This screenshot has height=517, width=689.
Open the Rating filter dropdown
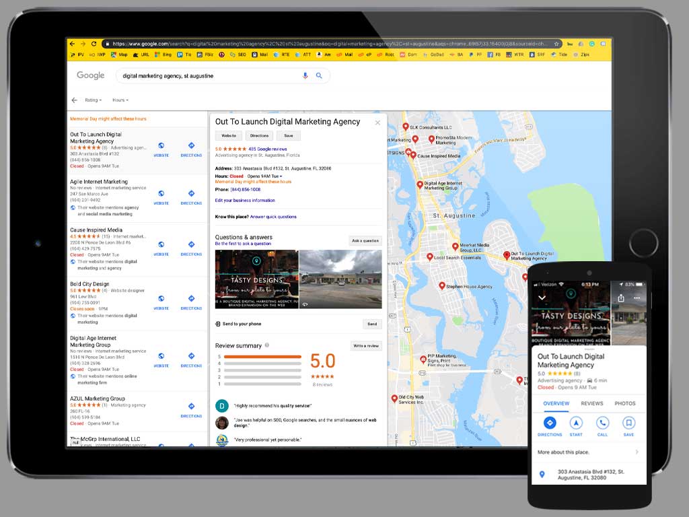pyautogui.click(x=93, y=100)
